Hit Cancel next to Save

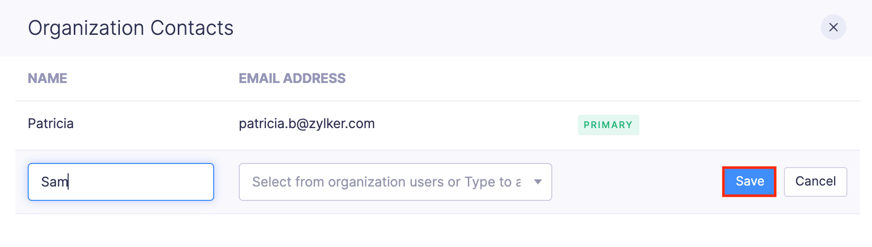(815, 181)
